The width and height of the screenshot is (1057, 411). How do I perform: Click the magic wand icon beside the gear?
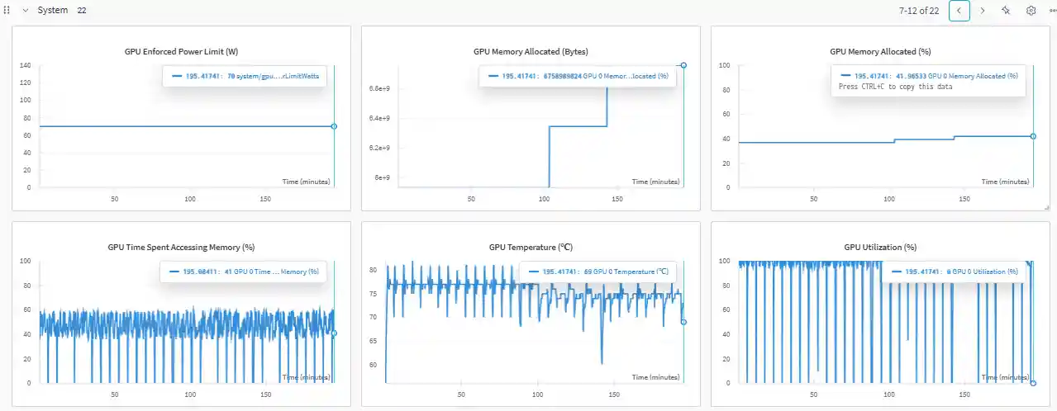pyautogui.click(x=1006, y=11)
